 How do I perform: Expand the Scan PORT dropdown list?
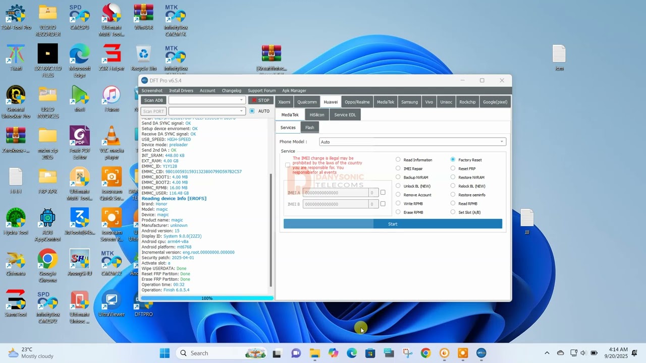(x=206, y=111)
